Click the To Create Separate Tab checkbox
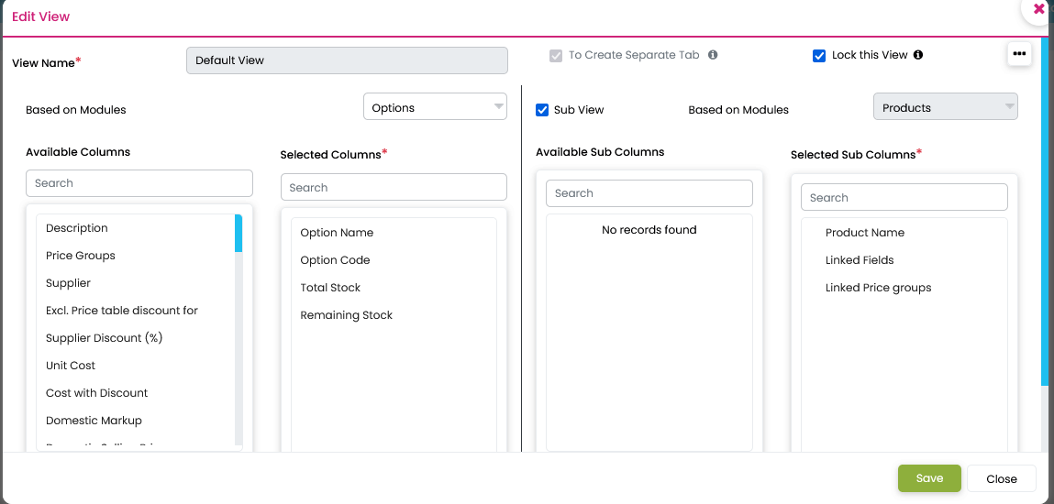 [x=555, y=56]
